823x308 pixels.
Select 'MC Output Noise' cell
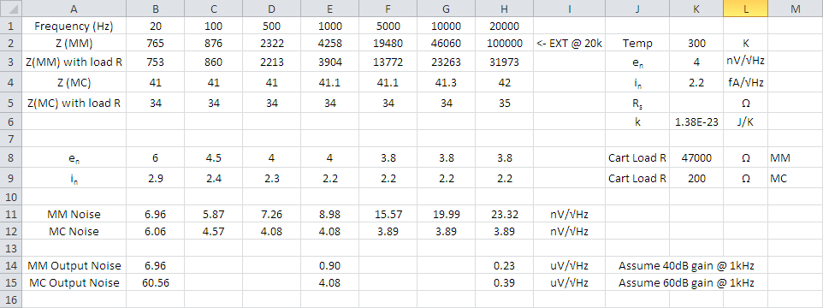74,283
